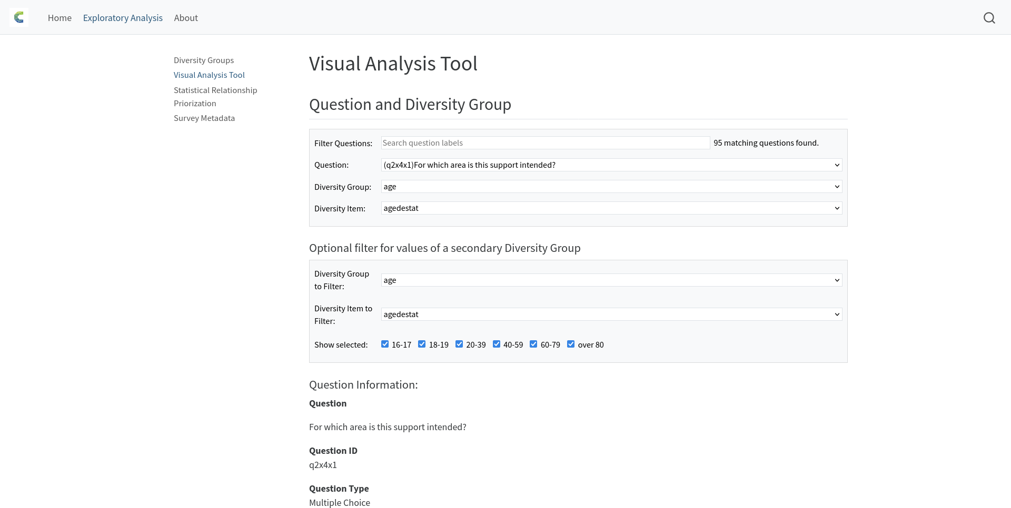Screen dimensions: 1011x508
Task: Expand the Diversity Group to Filter dropdown
Action: [611, 280]
